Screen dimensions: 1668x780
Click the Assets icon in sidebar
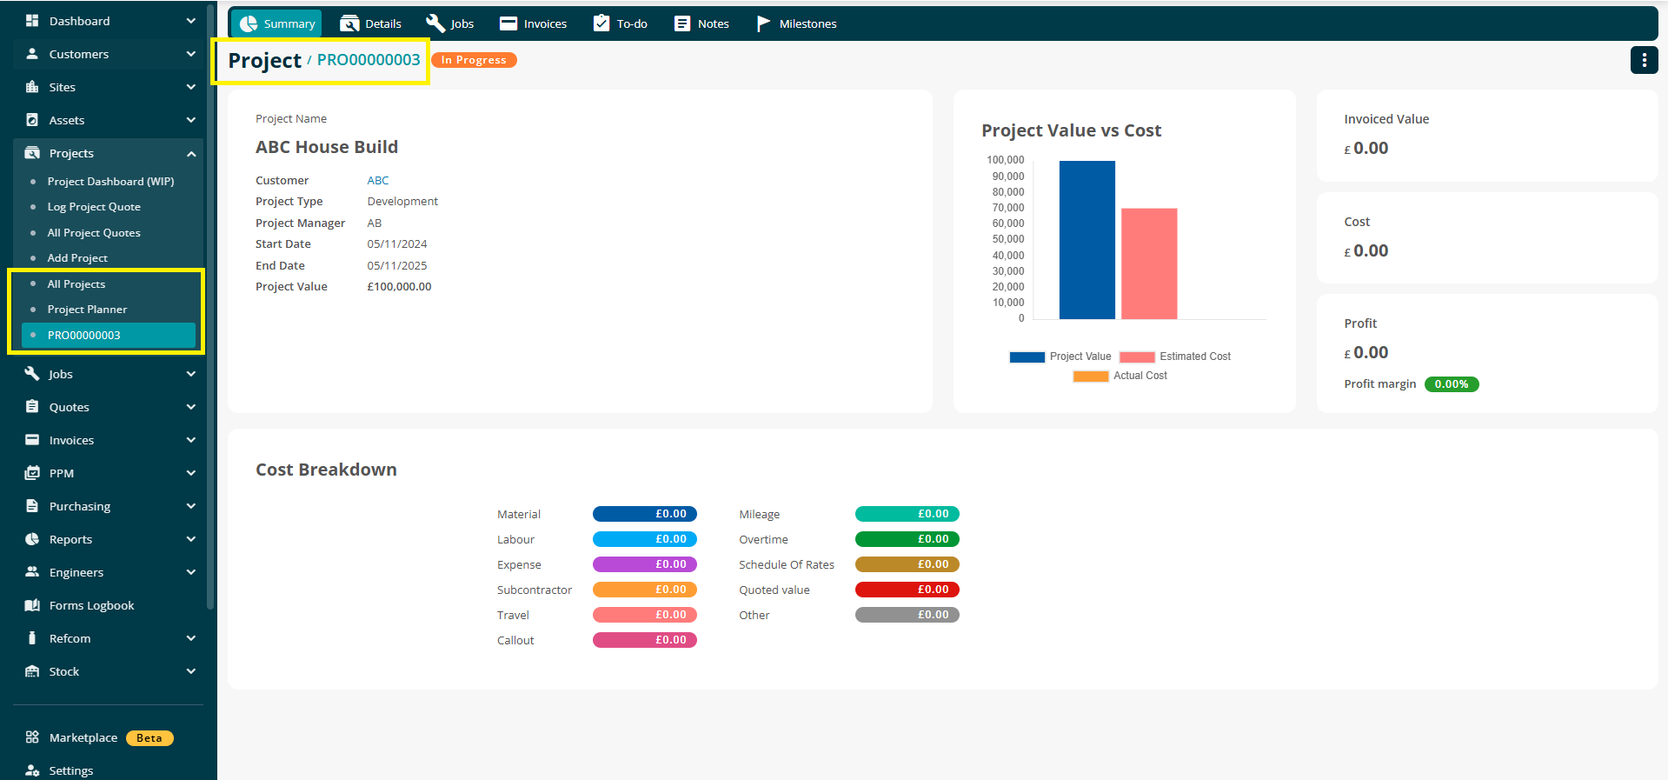point(32,120)
